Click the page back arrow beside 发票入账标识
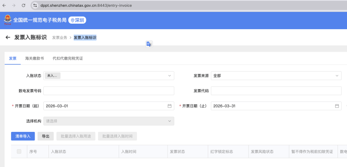This screenshot has height=167, width=347. (x=7, y=38)
